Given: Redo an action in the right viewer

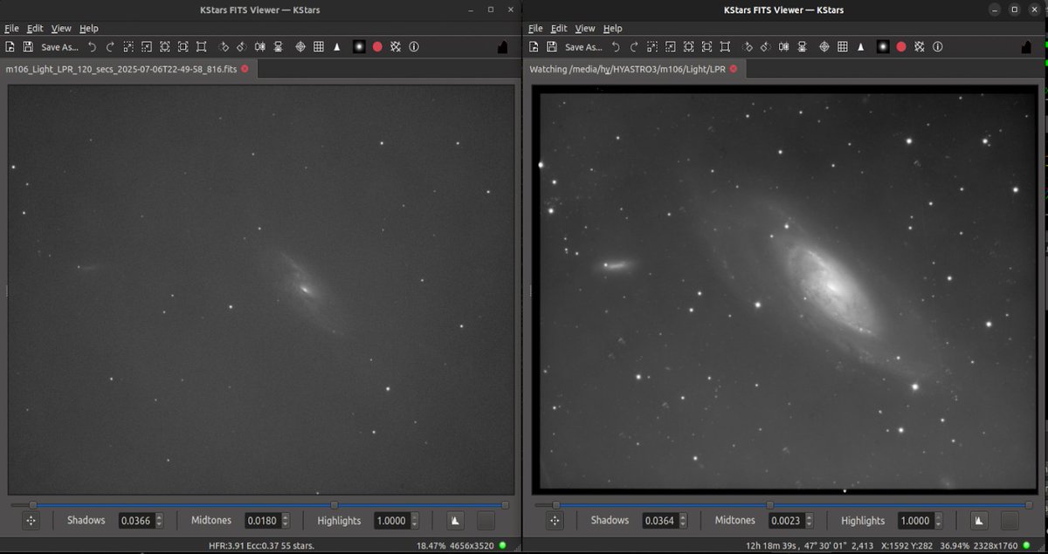Looking at the screenshot, I should pos(633,46).
